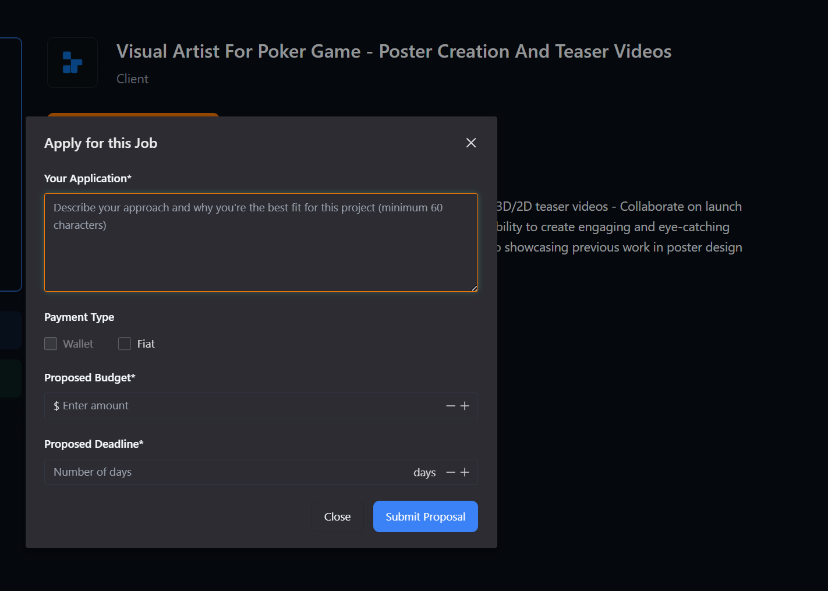Image resolution: width=828 pixels, height=591 pixels.
Task: Click the Close button
Action: tap(337, 516)
